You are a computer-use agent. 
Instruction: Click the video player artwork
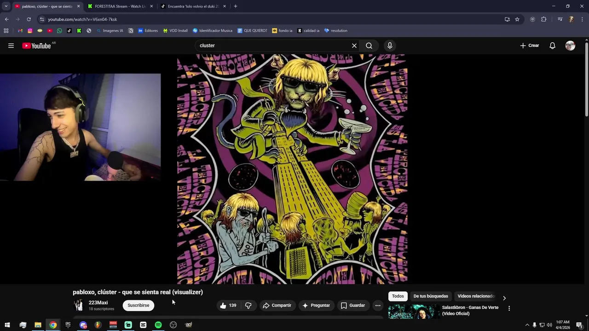(x=292, y=169)
